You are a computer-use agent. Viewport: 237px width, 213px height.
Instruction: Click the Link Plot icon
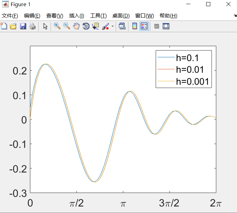pyautogui.click(x=122, y=26)
